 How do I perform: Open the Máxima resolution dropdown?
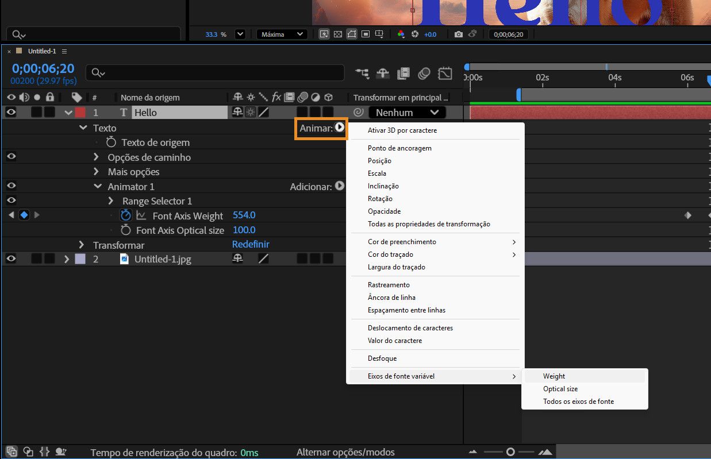click(x=282, y=34)
